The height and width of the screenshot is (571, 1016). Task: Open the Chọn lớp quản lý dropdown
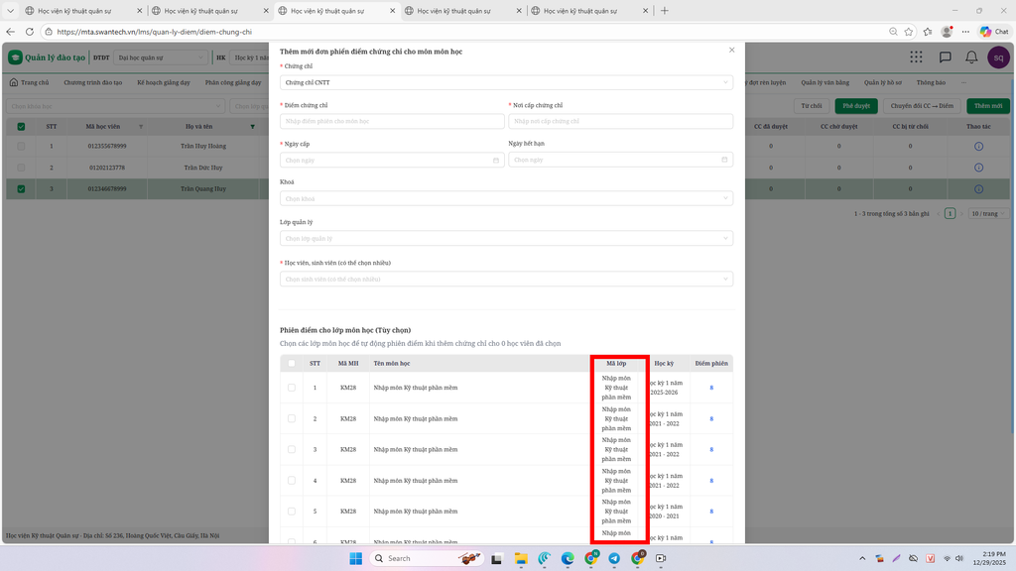click(x=506, y=238)
